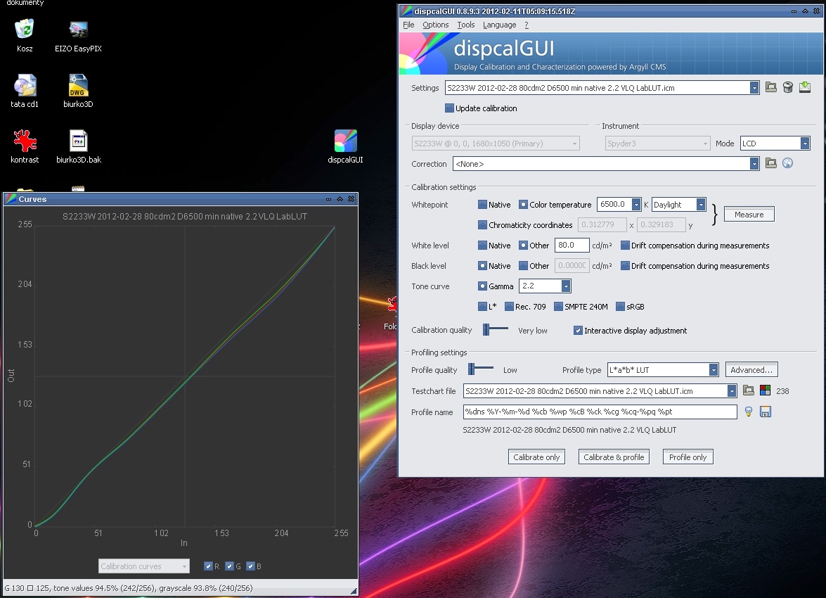826x598 pixels.
Task: Select Native white level radio button
Action: click(x=482, y=246)
